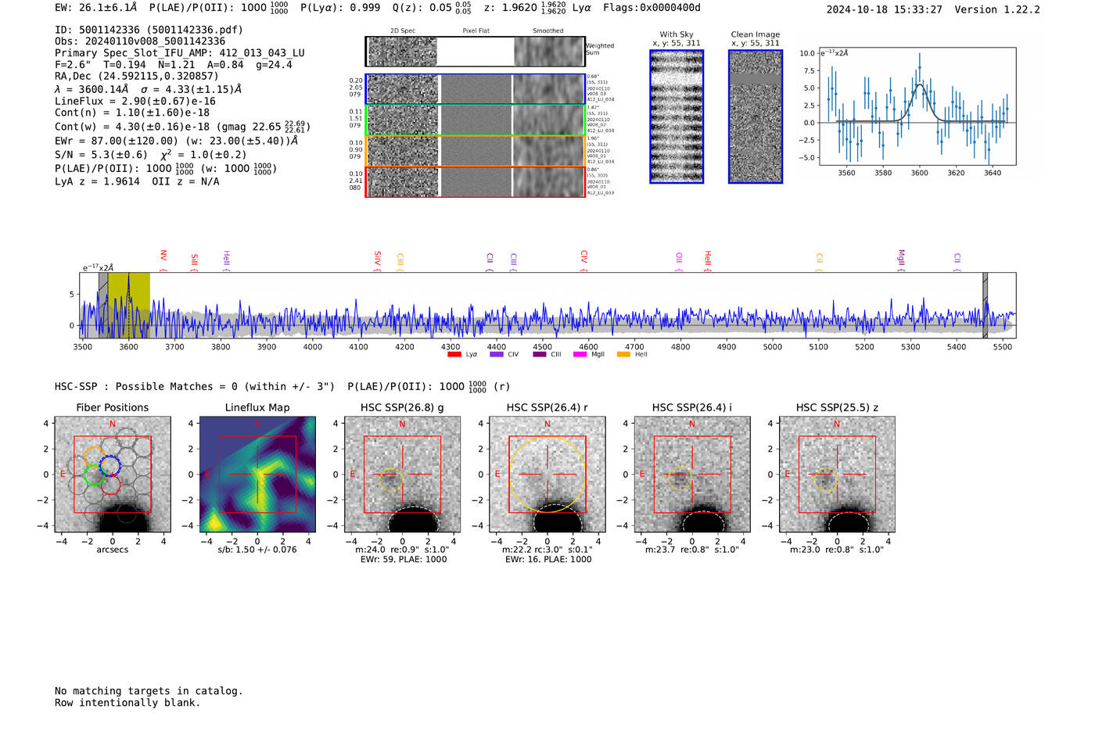
Task: Open the HSC SSP(26.8) g cutout
Action: [402, 475]
